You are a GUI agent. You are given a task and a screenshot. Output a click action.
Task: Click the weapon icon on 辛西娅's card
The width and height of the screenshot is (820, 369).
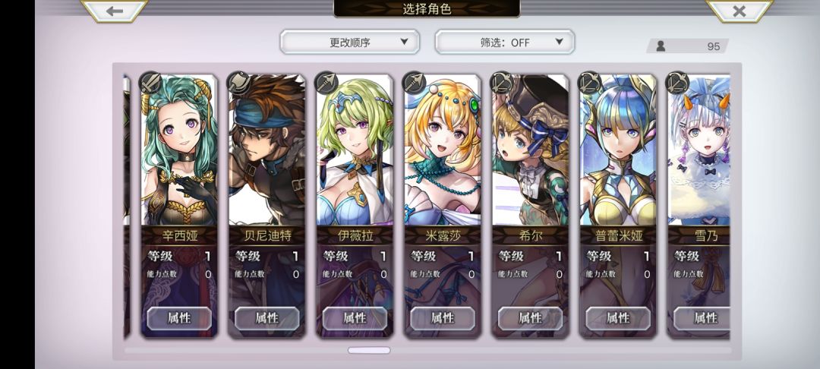click(150, 83)
